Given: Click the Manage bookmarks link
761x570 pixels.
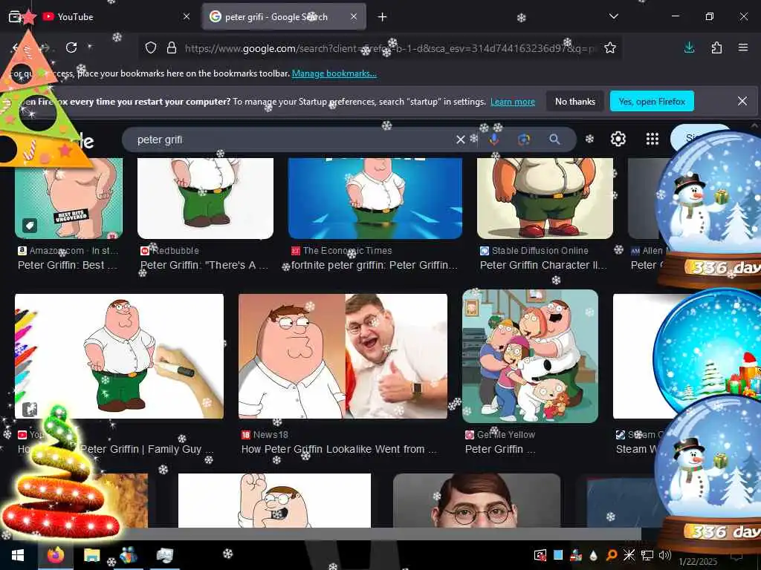Looking at the screenshot, I should (x=334, y=73).
